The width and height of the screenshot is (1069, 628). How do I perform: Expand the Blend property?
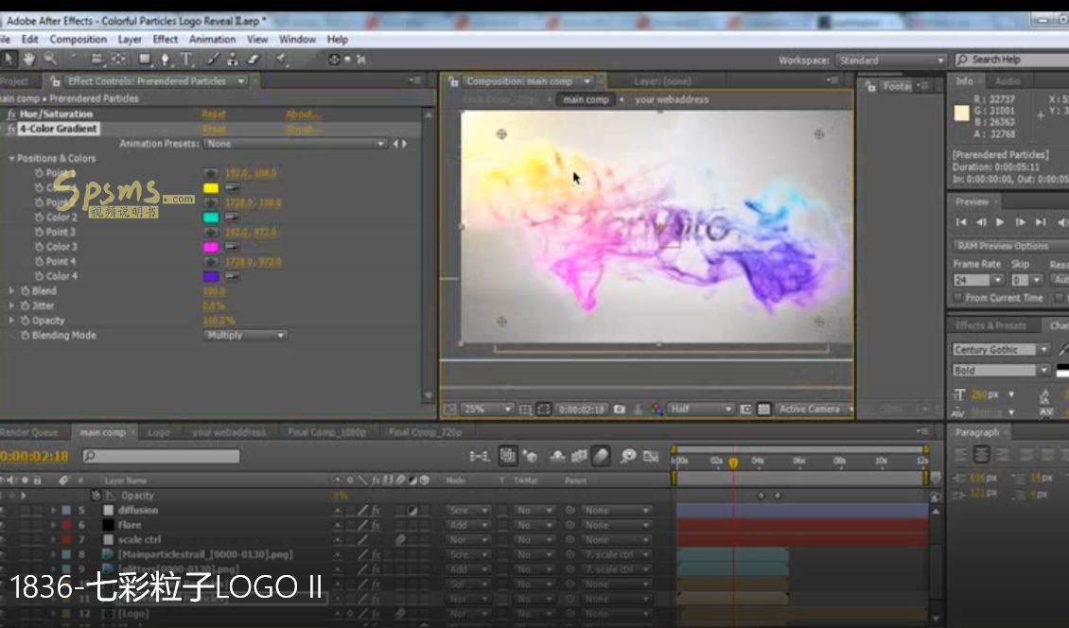point(11,291)
